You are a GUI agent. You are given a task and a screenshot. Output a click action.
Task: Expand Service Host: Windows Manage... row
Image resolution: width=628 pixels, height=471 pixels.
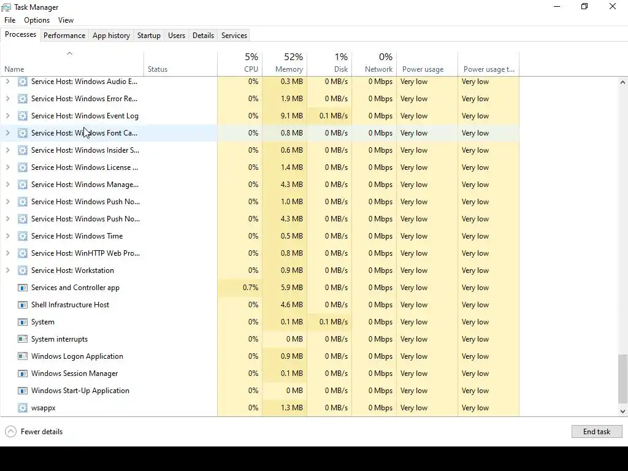click(x=7, y=185)
